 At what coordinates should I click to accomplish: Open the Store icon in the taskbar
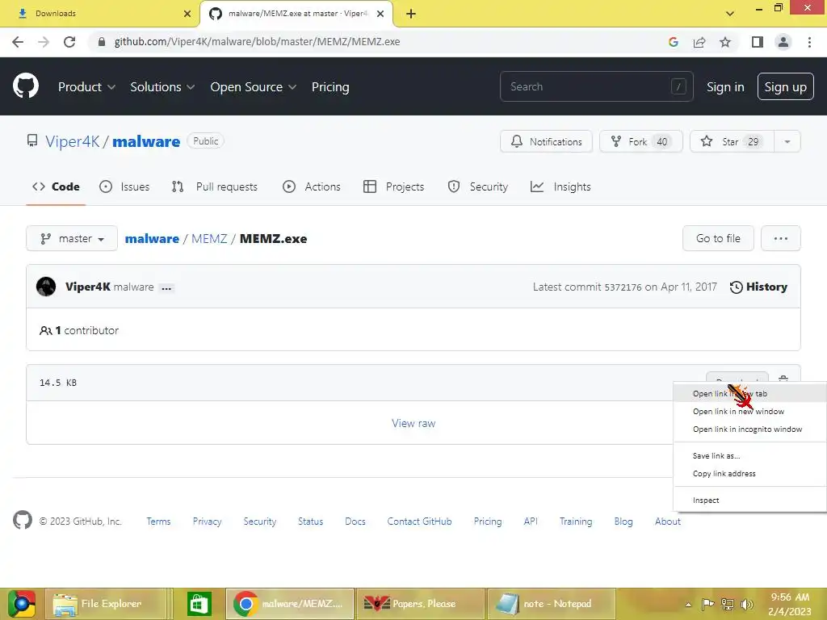coord(199,604)
